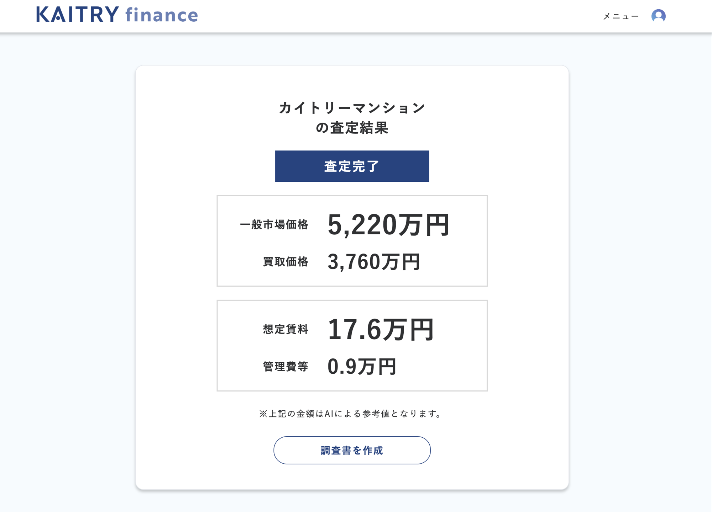712x512 pixels.
Task: Click the 査定完了 status banner
Action: pyautogui.click(x=352, y=166)
